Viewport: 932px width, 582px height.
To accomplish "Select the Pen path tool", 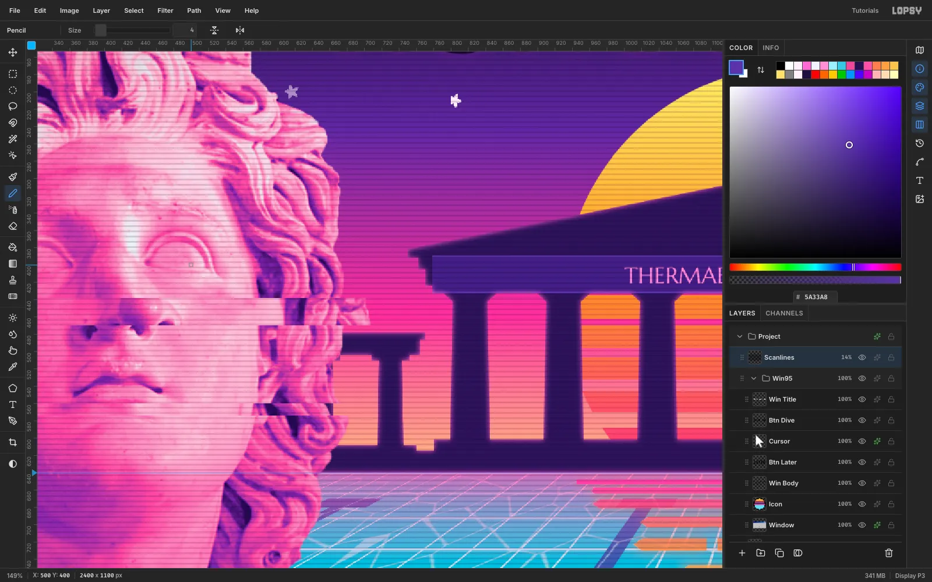I will click(x=12, y=421).
